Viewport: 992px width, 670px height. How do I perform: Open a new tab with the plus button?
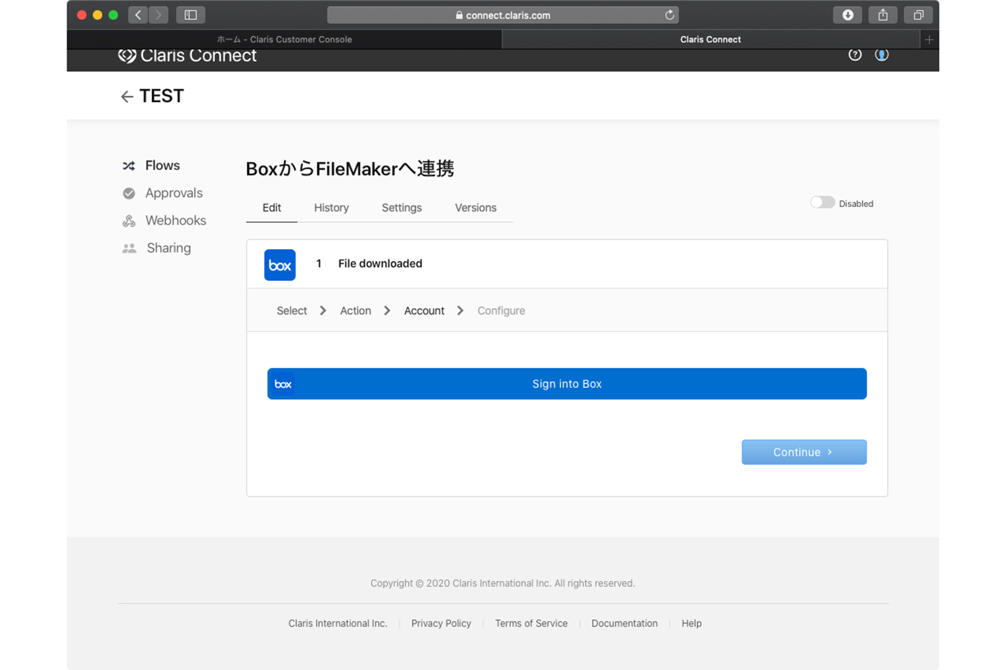pyautogui.click(x=928, y=40)
